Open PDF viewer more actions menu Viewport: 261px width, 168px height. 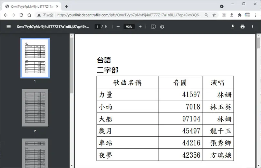pyautogui.click(x=252, y=27)
